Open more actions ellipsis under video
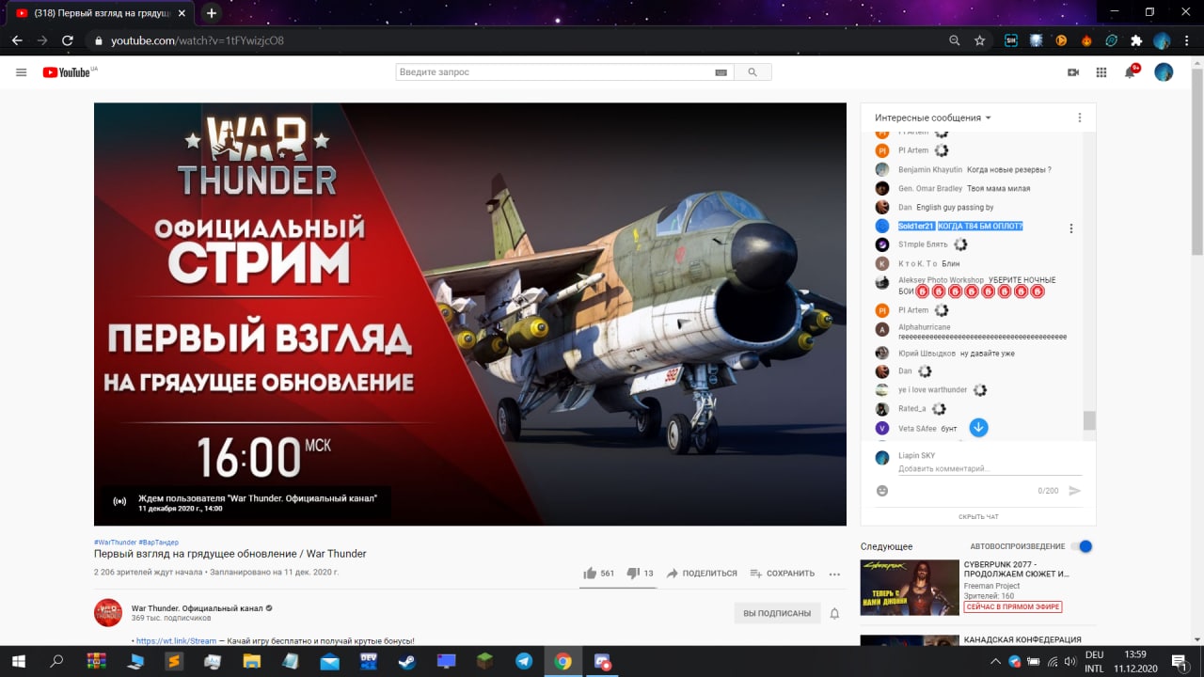 [834, 574]
